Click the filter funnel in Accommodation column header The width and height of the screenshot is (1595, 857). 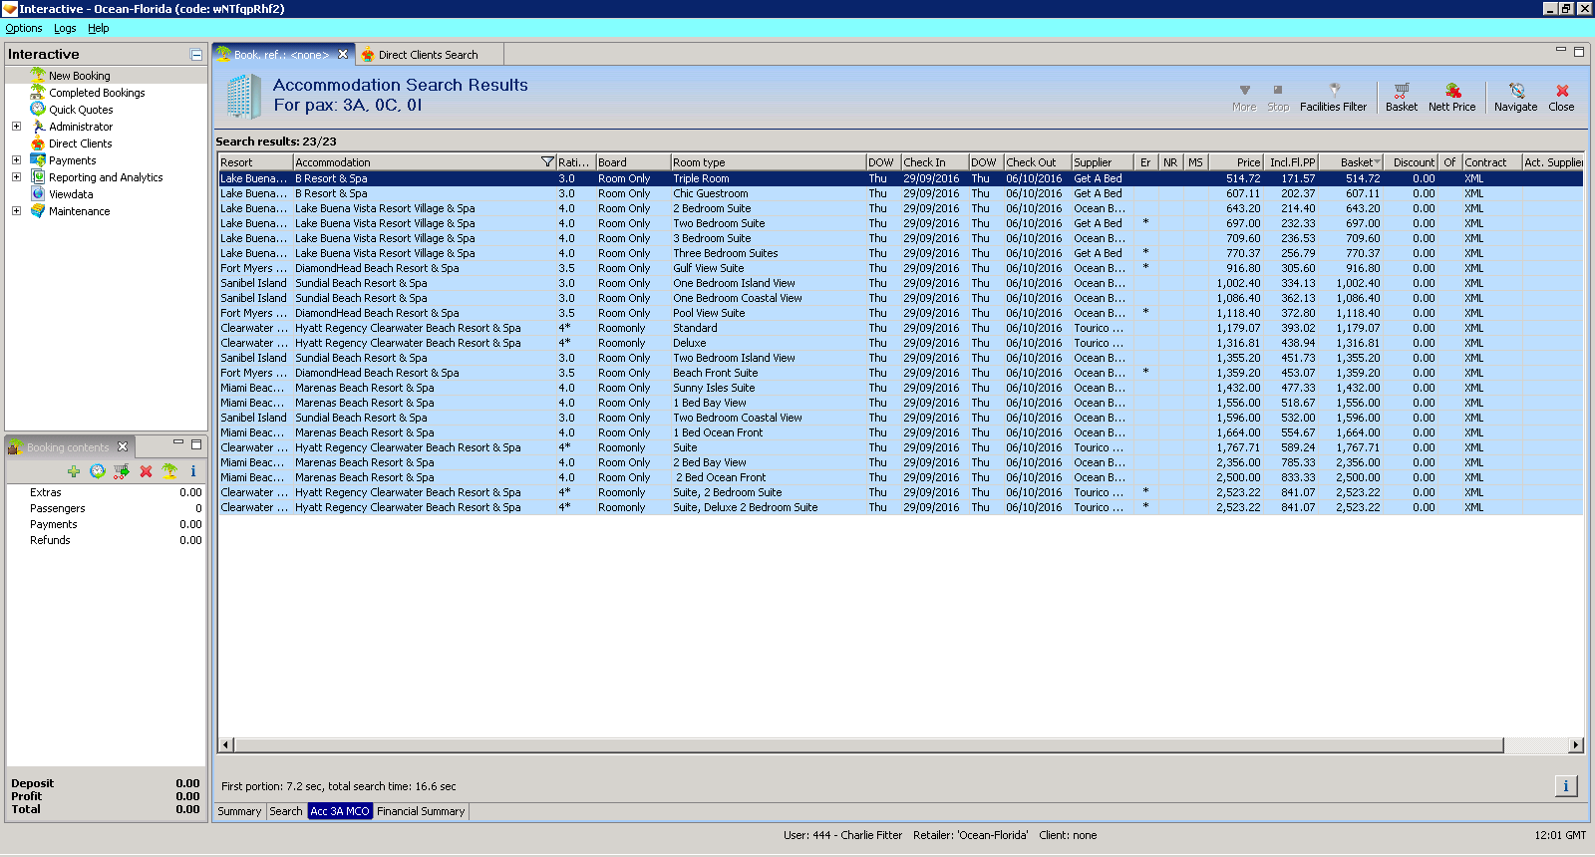coord(546,162)
